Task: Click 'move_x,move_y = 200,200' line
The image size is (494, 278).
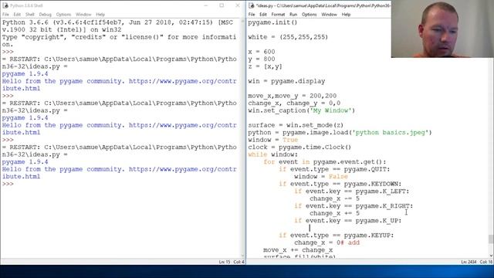Action: click(293, 96)
